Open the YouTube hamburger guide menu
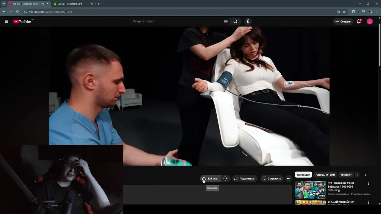The width and height of the screenshot is (381, 214). point(7,21)
